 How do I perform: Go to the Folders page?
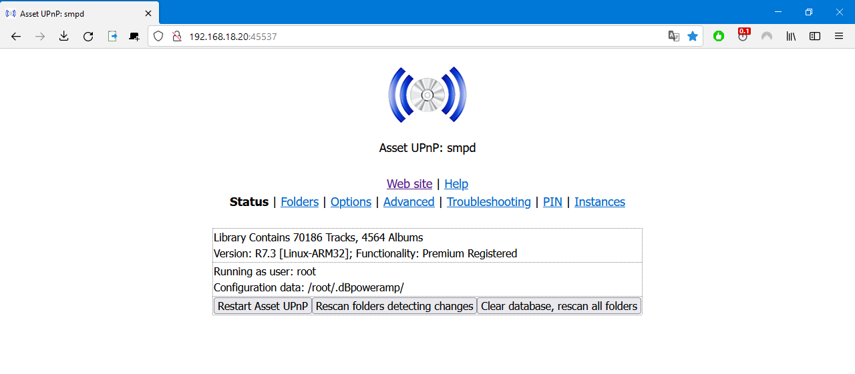pos(299,202)
